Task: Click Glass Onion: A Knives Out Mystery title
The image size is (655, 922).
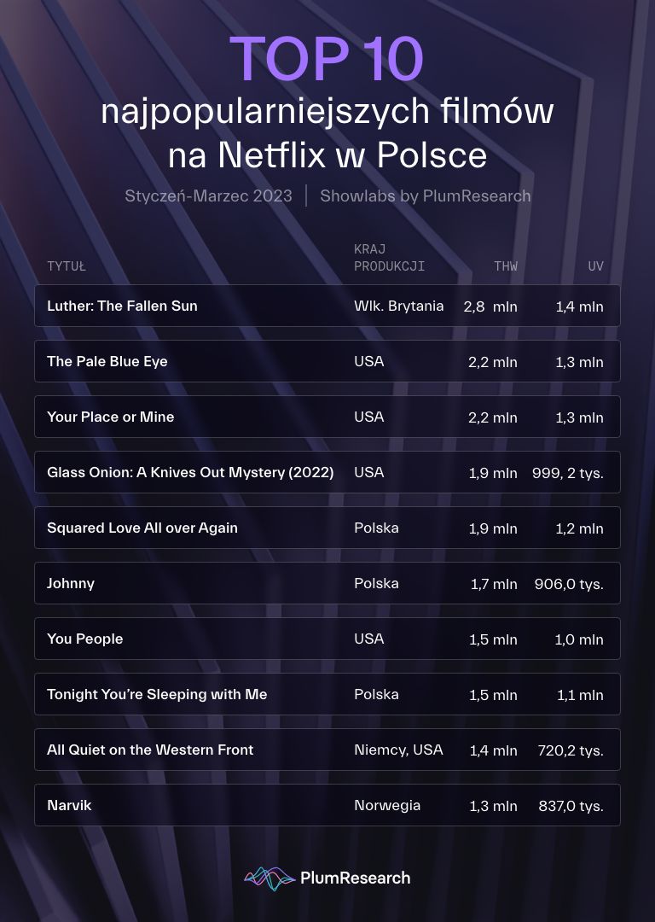Action: (189, 472)
